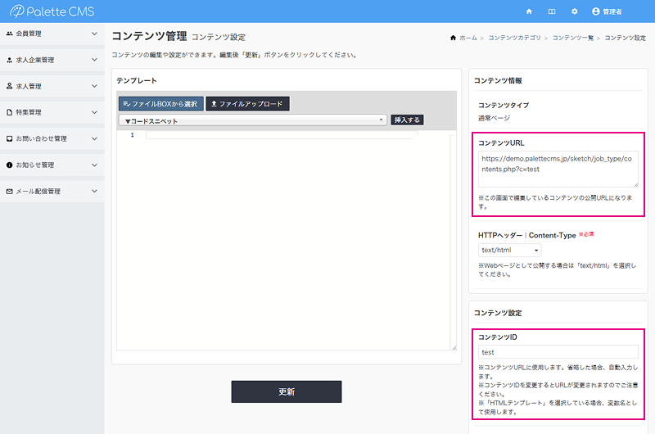This screenshot has height=434, width=655.
Task: Click ファイルBOXから選択 button
Action: click(x=160, y=104)
